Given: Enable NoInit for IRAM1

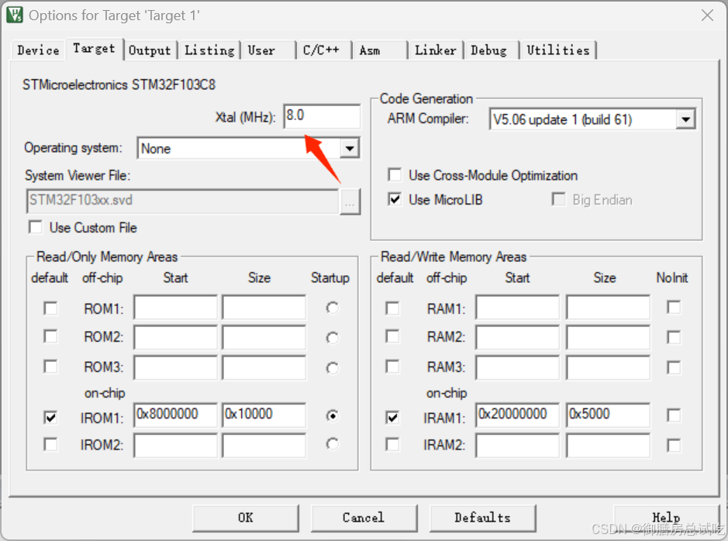Looking at the screenshot, I should coord(674,415).
